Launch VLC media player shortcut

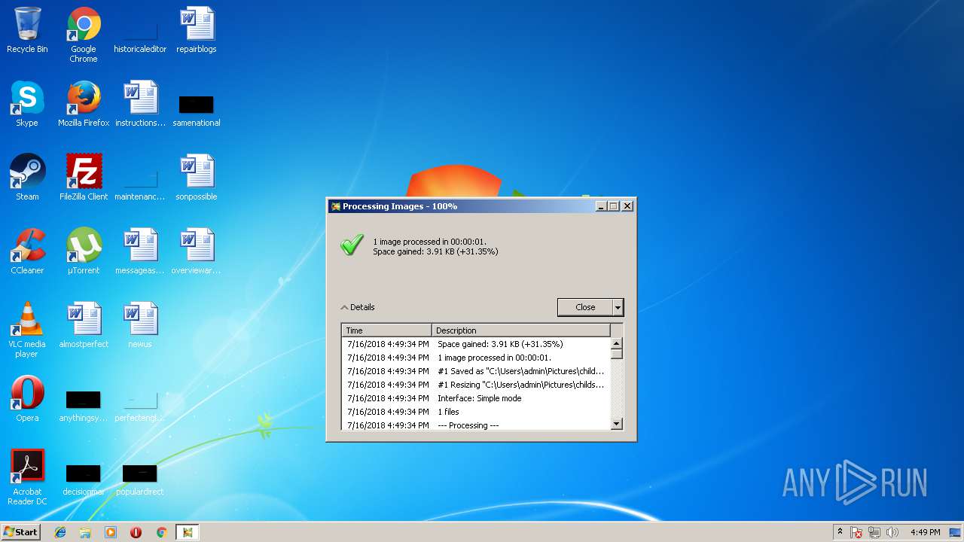tap(27, 330)
